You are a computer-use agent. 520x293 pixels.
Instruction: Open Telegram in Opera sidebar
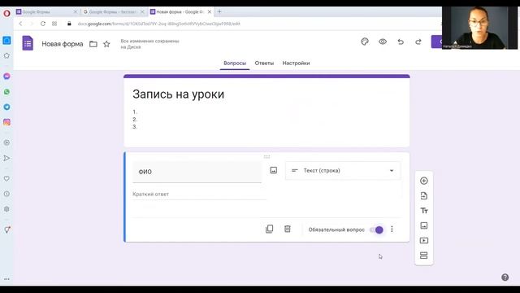click(x=6, y=107)
